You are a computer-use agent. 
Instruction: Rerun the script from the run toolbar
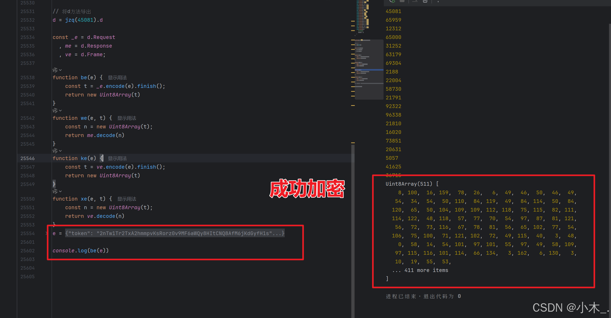click(x=392, y=1)
